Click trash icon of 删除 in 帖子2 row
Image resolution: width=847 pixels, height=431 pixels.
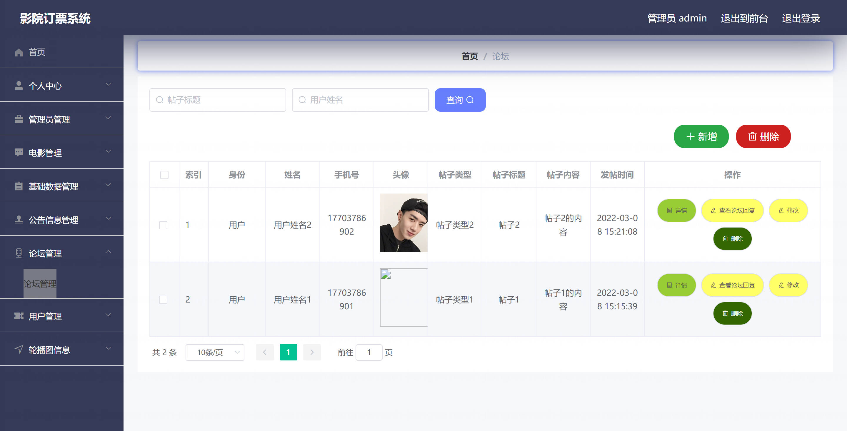[725, 239]
